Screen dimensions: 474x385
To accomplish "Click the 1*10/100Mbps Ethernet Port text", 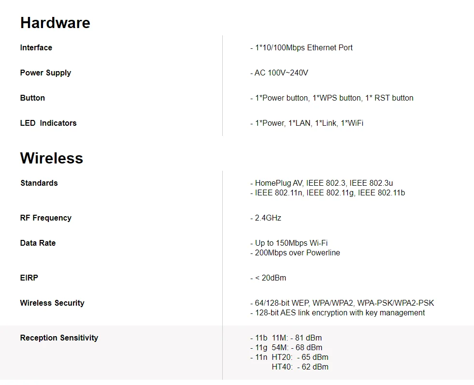I will click(x=302, y=47).
